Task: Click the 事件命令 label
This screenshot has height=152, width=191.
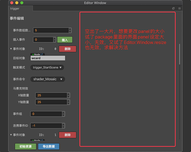Action: pos(19,79)
